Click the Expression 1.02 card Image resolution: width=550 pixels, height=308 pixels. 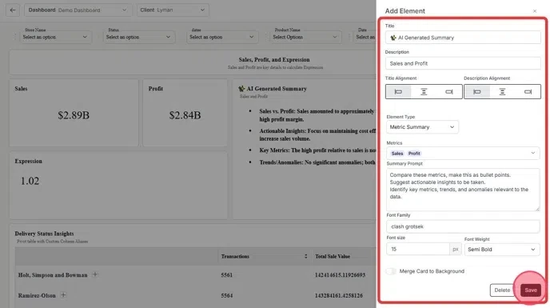(118, 186)
